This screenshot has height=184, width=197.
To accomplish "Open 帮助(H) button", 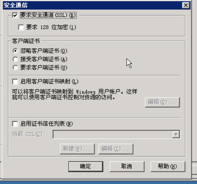I will (168, 166).
